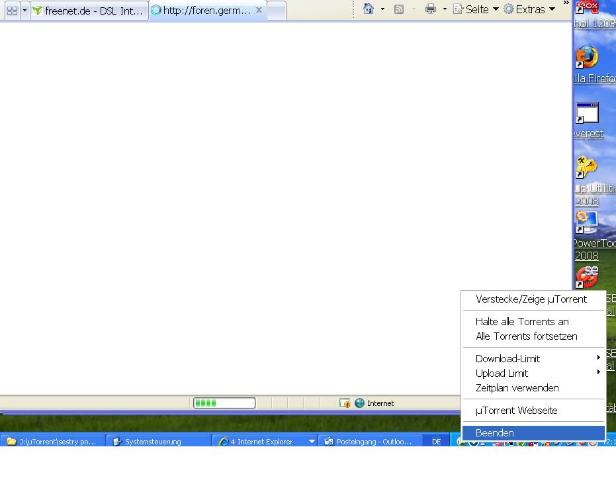This screenshot has width=616, height=496.
Task: Click the DE language bar indicator
Action: click(x=436, y=441)
